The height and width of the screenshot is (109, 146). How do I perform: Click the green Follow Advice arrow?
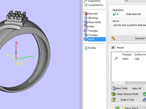click(x=117, y=108)
